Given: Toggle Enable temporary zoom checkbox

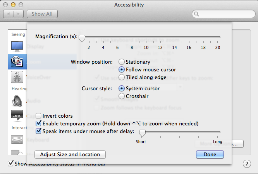Looking at the screenshot, I should (38, 123).
